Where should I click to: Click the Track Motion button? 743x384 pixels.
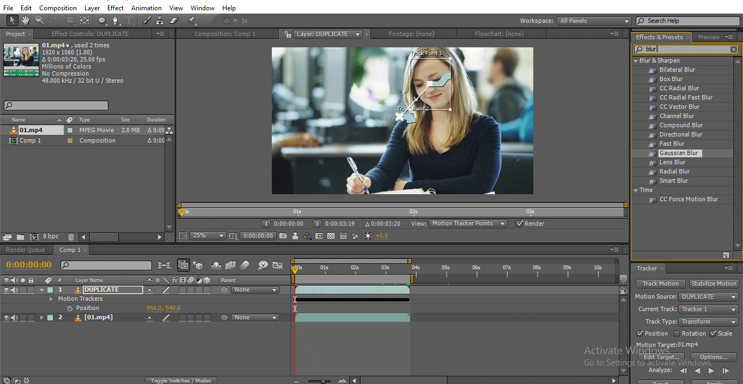(x=660, y=284)
